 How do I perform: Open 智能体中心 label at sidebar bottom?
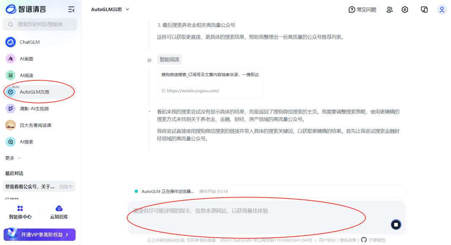(x=20, y=217)
